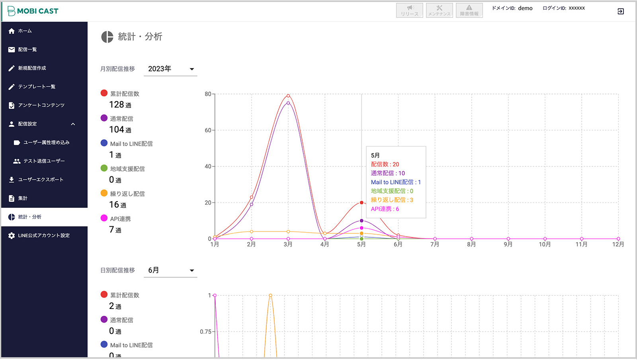The height and width of the screenshot is (360, 637).
Task: Click the document icon for 集計
Action: click(12, 198)
